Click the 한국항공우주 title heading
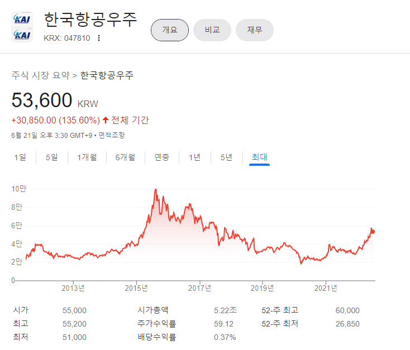The height and width of the screenshot is (350, 410). pyautogui.click(x=90, y=20)
